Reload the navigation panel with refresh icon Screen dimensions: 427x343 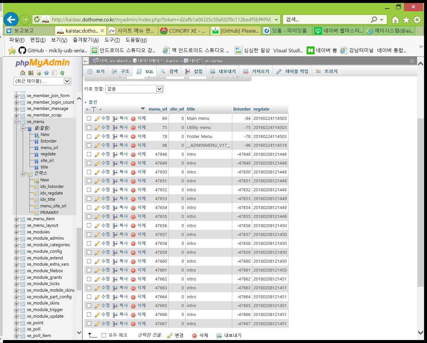pyautogui.click(x=62, y=72)
